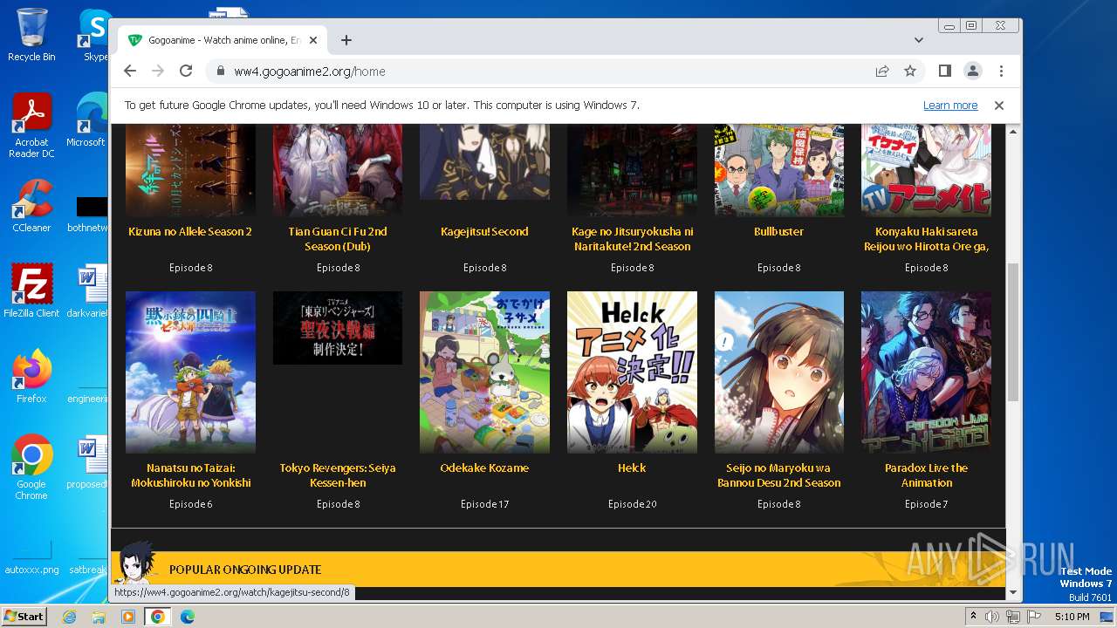Click the Helck poster thumbnail
Screen dimensions: 1117x628
point(632,372)
